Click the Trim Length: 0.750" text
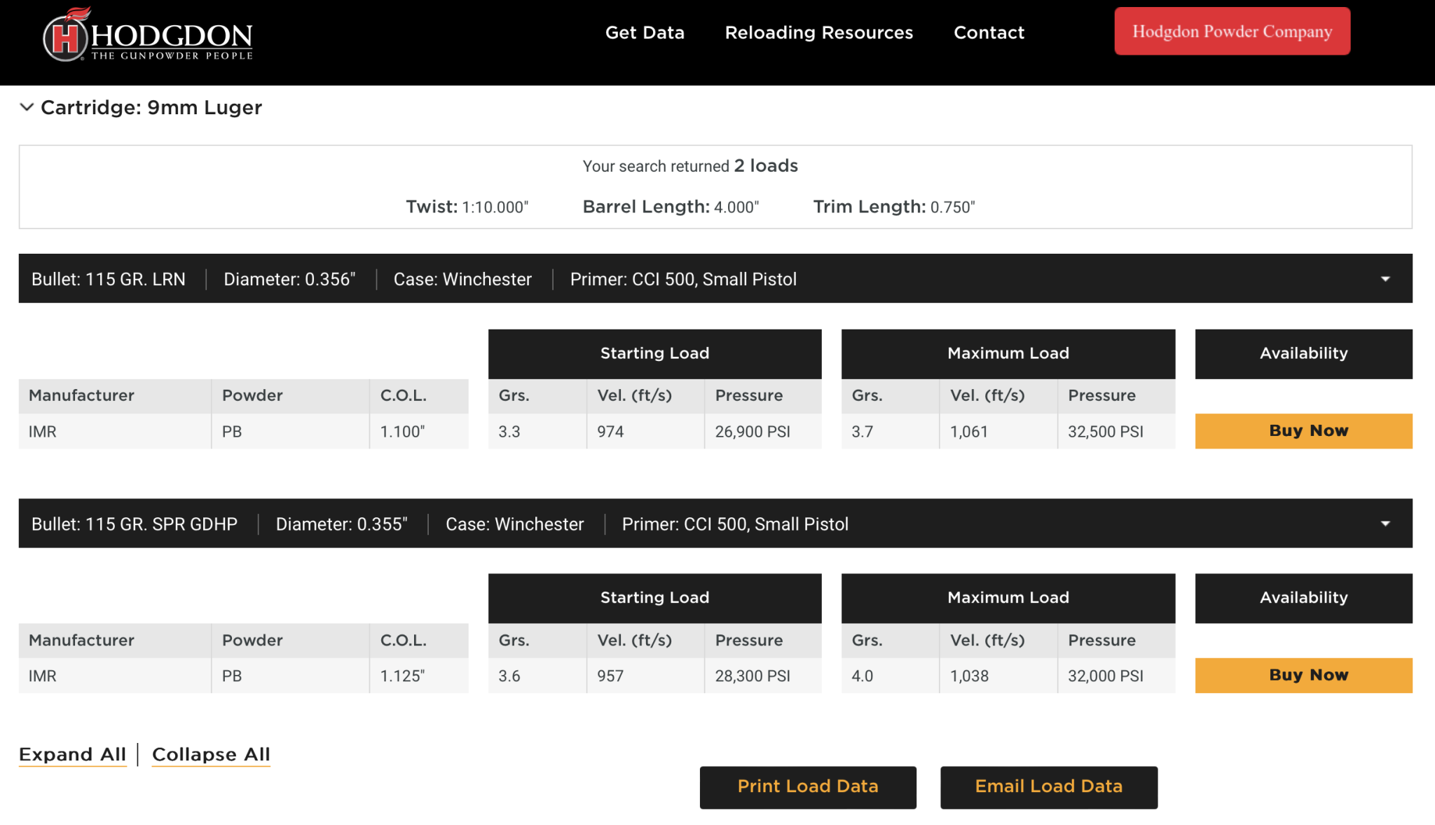 (x=894, y=207)
